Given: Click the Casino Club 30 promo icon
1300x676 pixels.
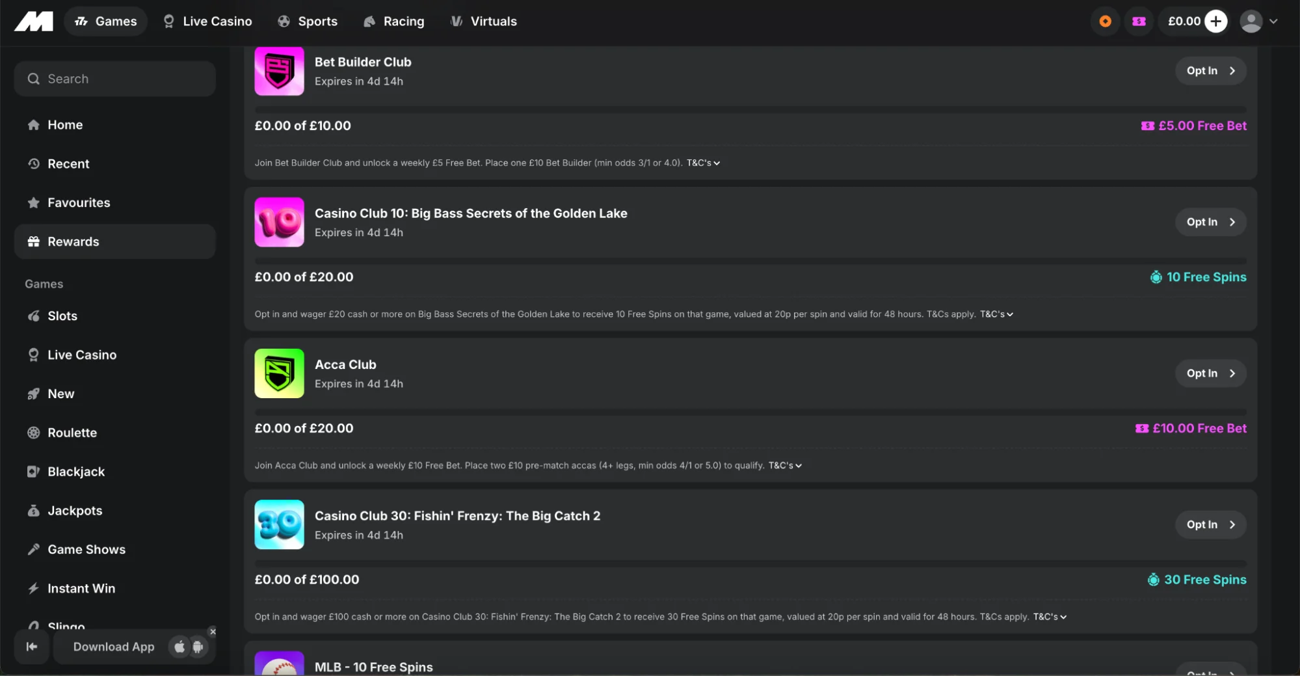Looking at the screenshot, I should pos(279,524).
